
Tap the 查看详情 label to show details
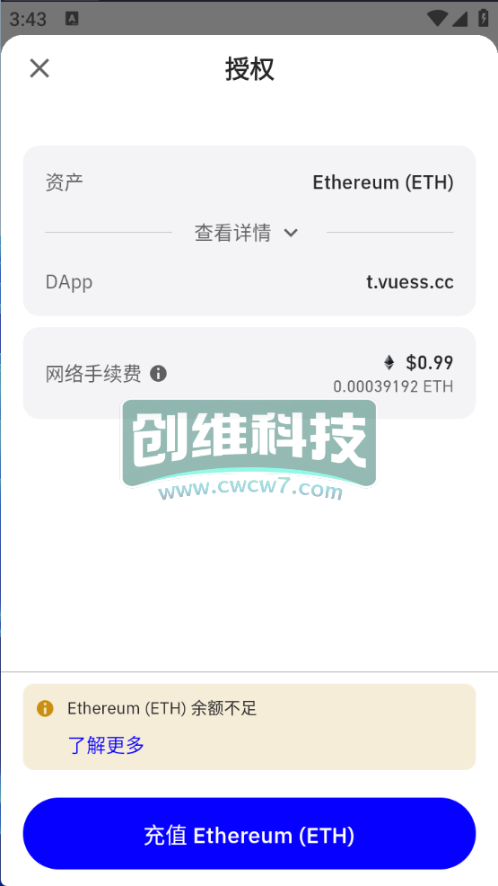pos(233,233)
